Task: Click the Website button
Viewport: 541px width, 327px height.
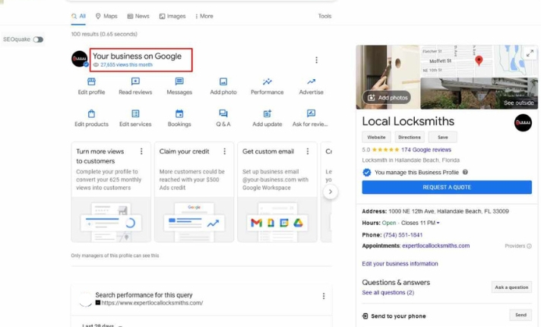Action: coord(376,137)
